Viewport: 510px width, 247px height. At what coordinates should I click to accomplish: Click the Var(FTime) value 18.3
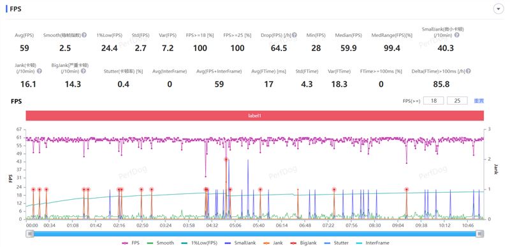(339, 84)
